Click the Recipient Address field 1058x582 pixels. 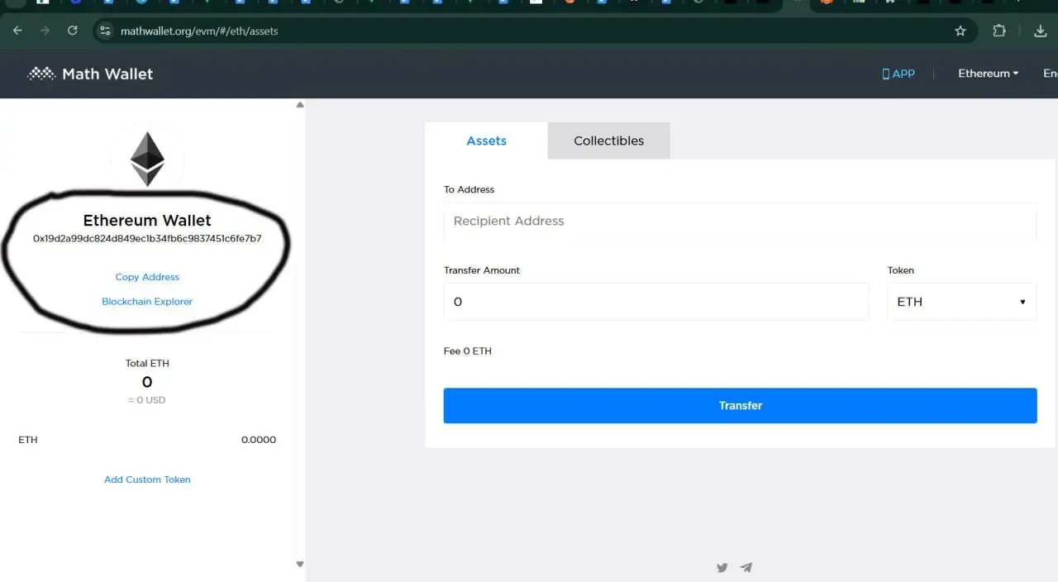tap(740, 222)
